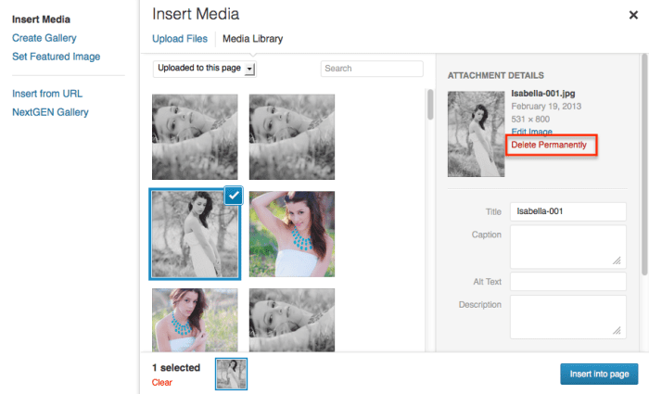Click the Description resize grip icon
Viewport: 649px width, 394px height.
617,330
